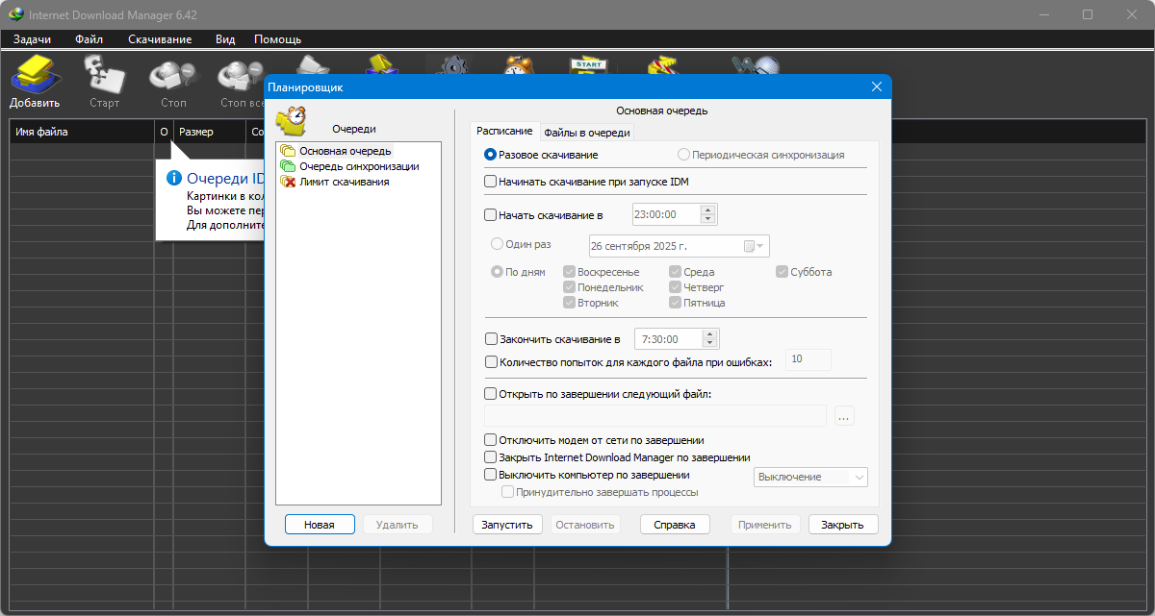Check Выключить компьютер по завершении
Viewport: 1155px width, 616px height.
tap(491, 475)
